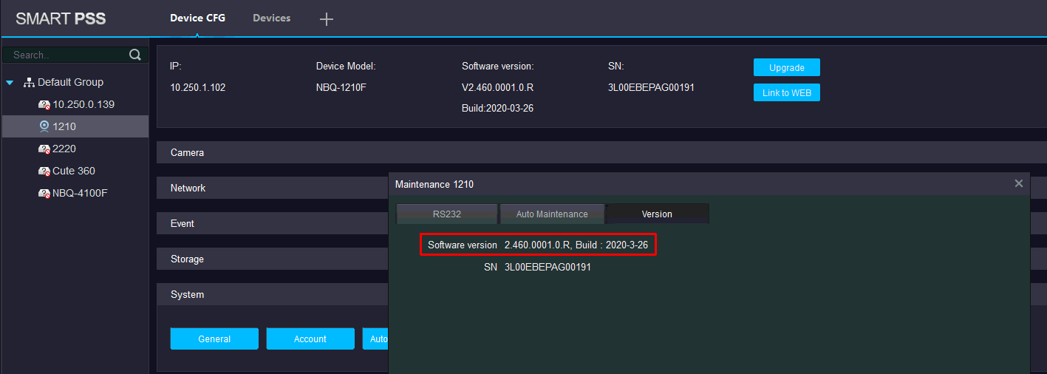Collapse the Default Group tree arrow
Screen dimensions: 1047x374
[x=10, y=83]
